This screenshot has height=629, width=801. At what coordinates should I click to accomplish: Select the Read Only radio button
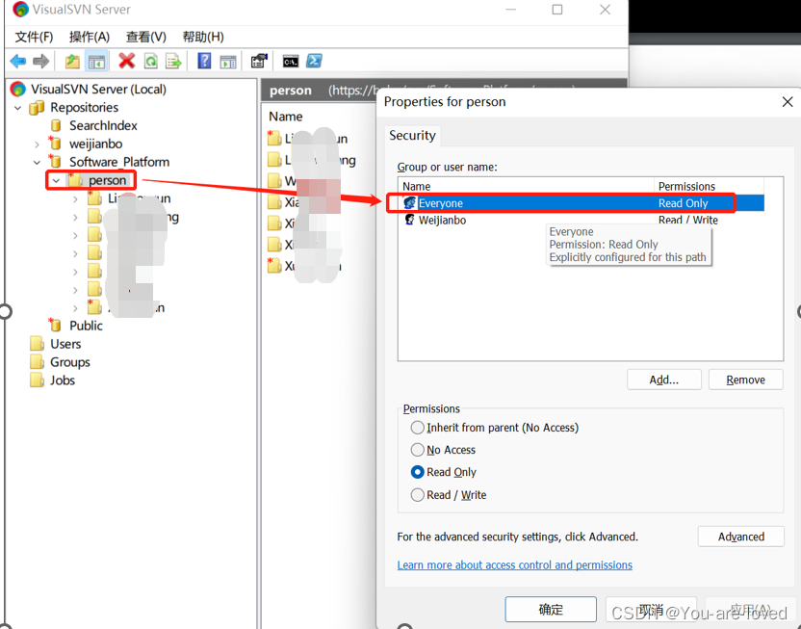(418, 472)
